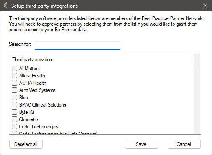The width and height of the screenshot is (212, 155).
Task: Tick the partially visible Codd Technologies Halo Connect checkbox
Action: pyautogui.click(x=14, y=133)
